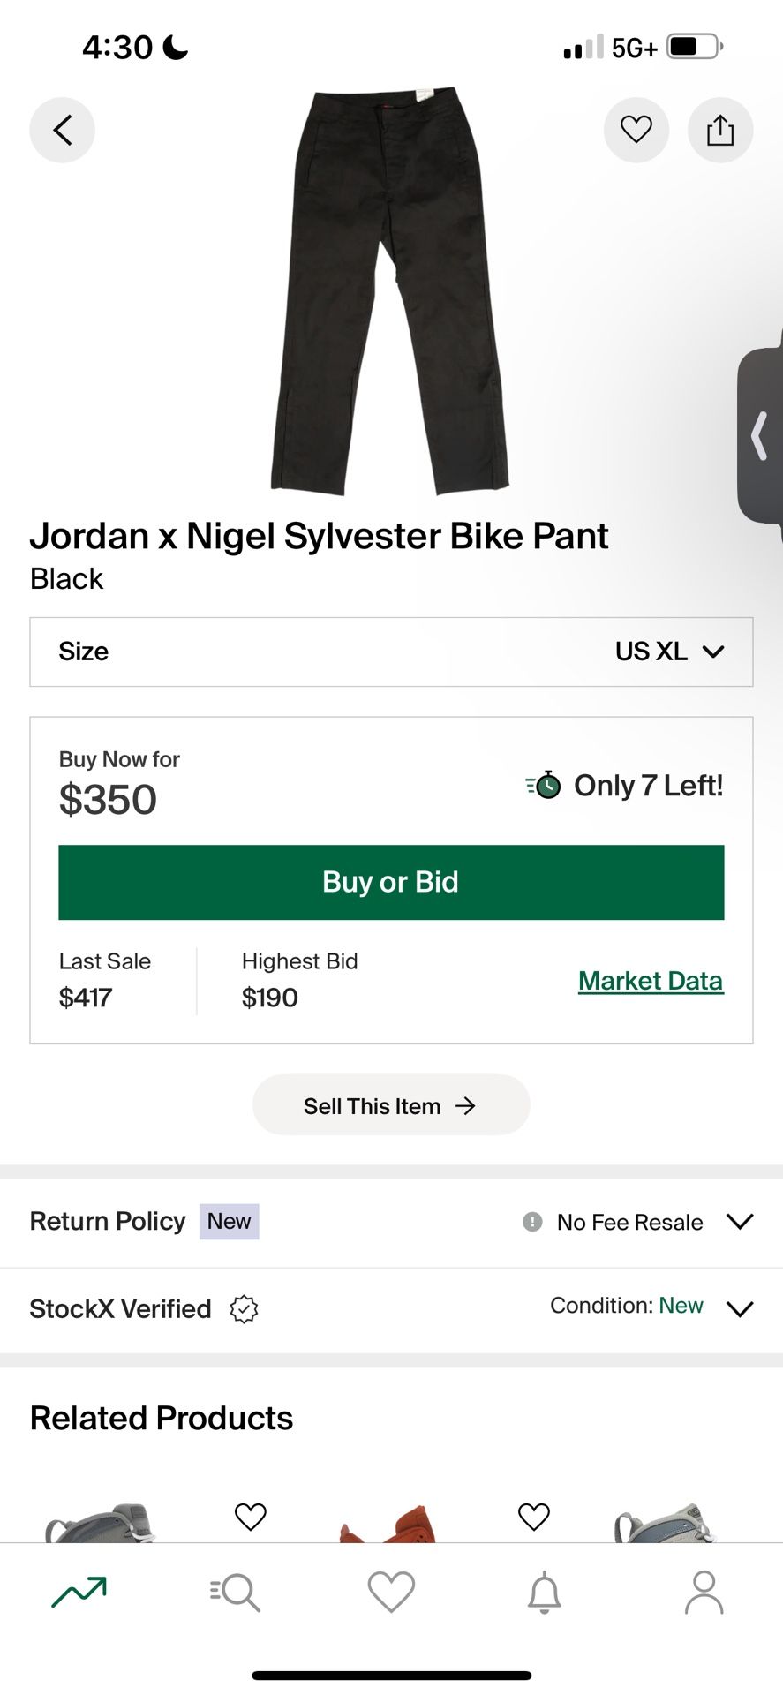
Task: Open the search tab in bottom bar
Action: [235, 1592]
